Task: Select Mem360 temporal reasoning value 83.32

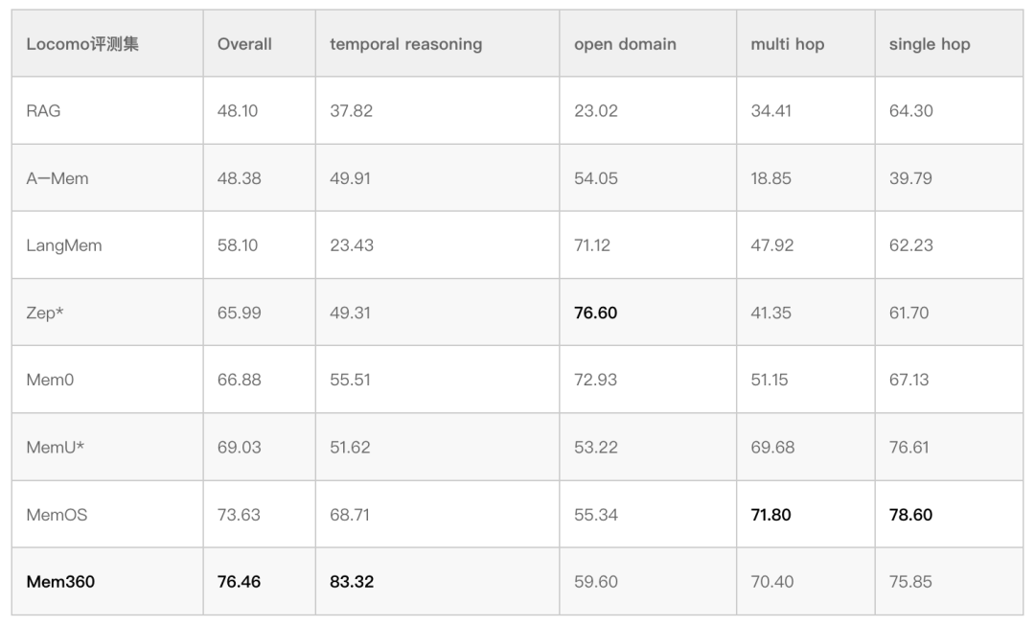Action: pos(351,582)
